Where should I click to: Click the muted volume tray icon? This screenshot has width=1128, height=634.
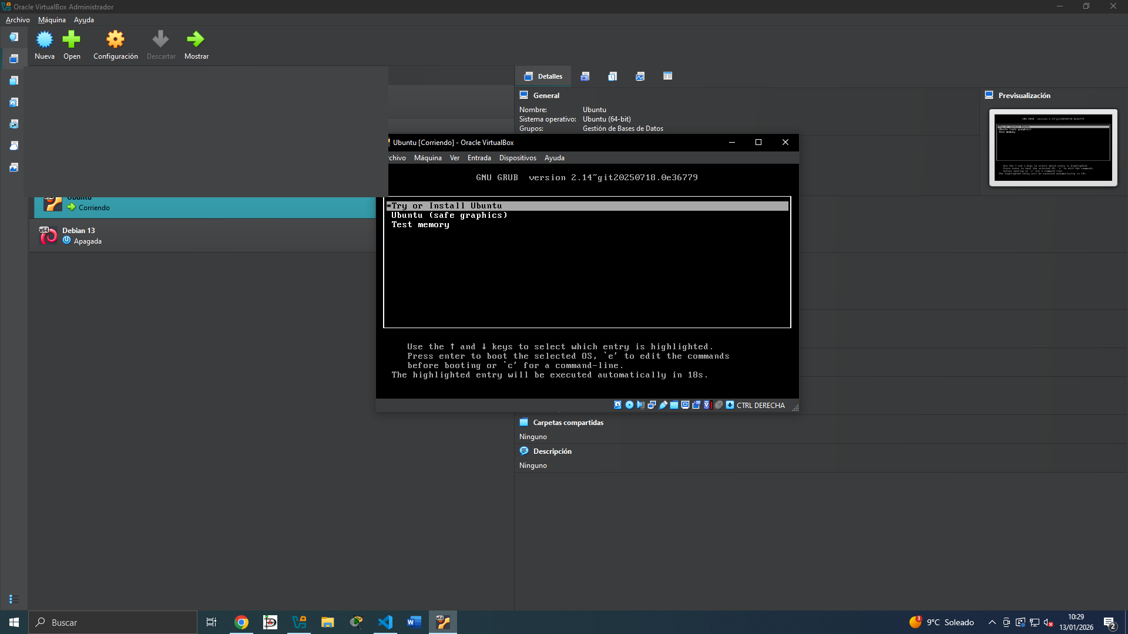tap(1049, 622)
